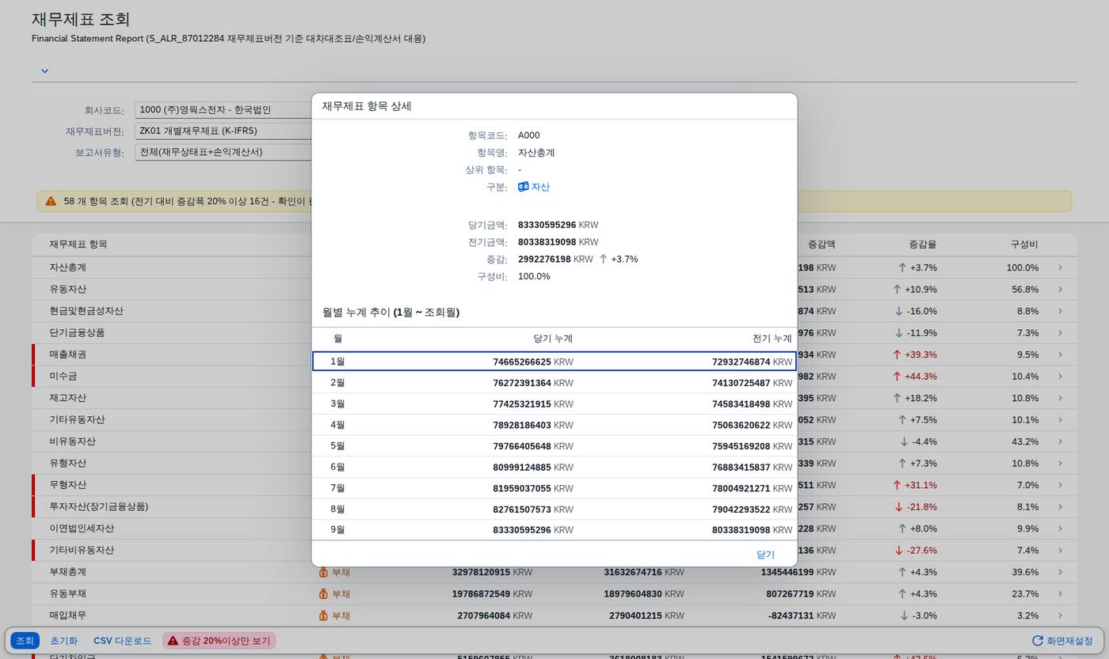Click the 월 column header
The height and width of the screenshot is (659, 1109).
coord(337,339)
